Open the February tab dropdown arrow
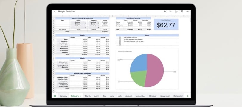242x107 pixels. (80, 96)
